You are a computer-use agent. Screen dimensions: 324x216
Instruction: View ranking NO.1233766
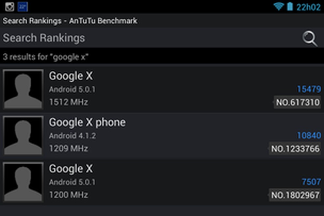pos(295,149)
